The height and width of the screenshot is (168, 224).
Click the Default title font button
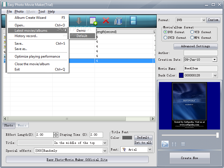click(x=143, y=137)
